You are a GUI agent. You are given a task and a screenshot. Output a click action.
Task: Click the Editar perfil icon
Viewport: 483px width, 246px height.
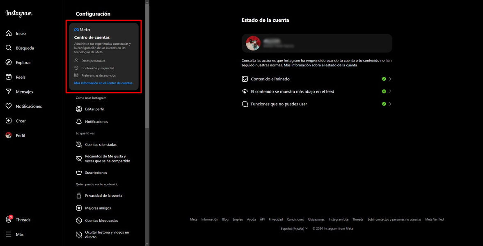pyautogui.click(x=79, y=109)
